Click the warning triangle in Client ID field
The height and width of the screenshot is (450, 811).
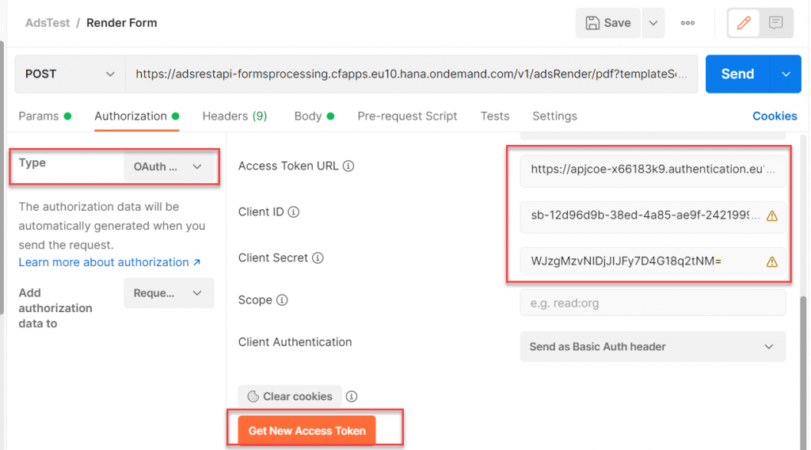click(771, 216)
